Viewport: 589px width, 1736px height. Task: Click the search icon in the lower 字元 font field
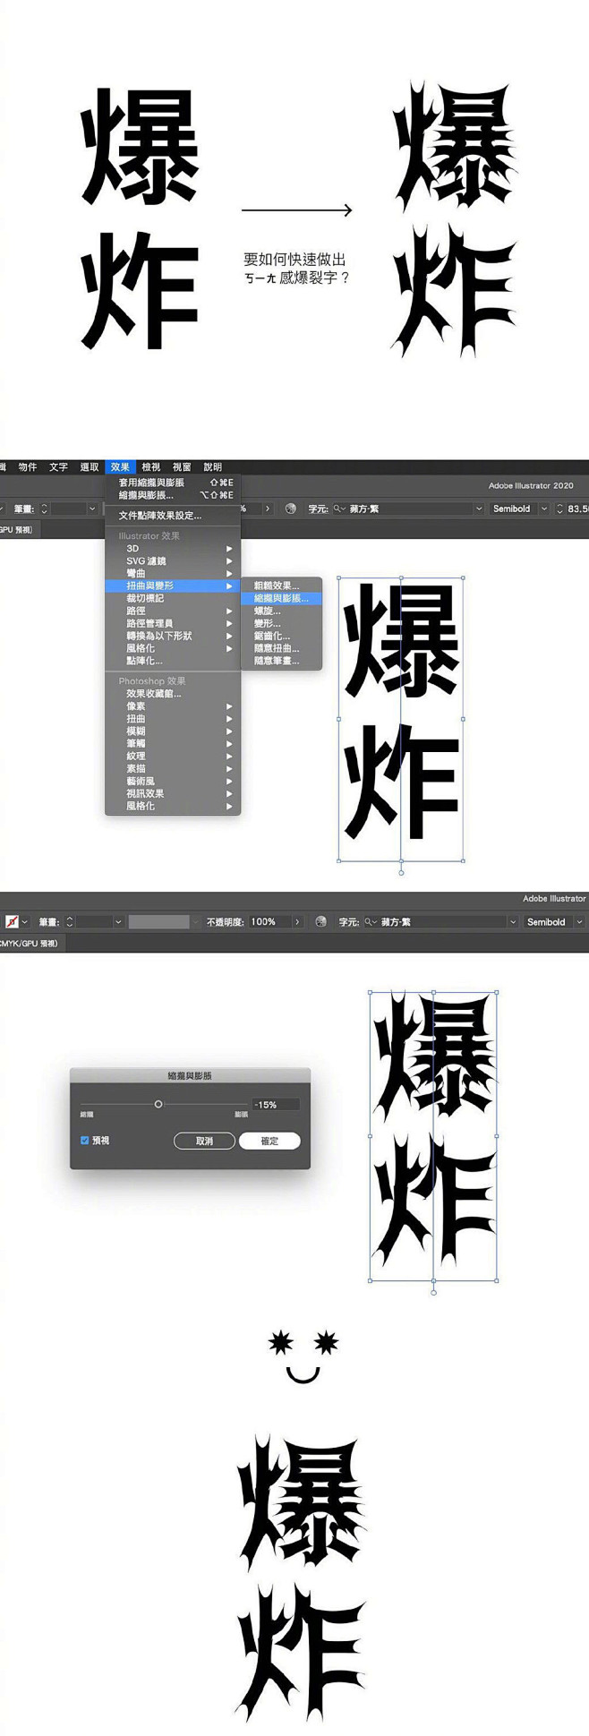pos(370,921)
